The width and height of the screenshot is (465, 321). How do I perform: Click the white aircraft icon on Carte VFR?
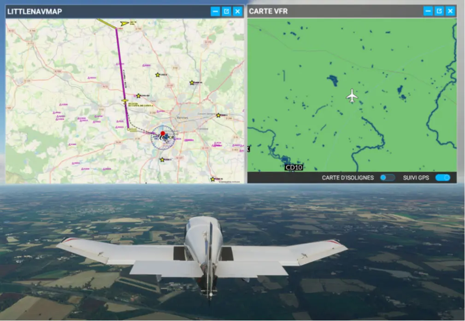[x=352, y=96]
